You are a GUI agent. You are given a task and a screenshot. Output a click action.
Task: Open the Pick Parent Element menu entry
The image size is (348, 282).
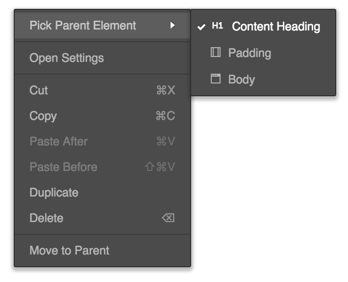(x=102, y=26)
